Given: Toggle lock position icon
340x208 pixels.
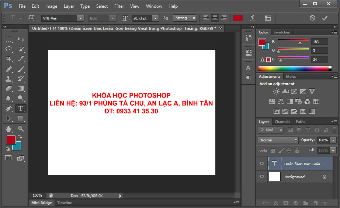Looking at the screenshot, I should 289,151.
